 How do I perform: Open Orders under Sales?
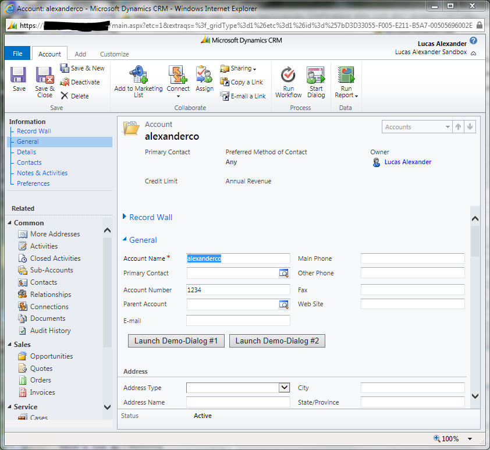(x=34, y=380)
